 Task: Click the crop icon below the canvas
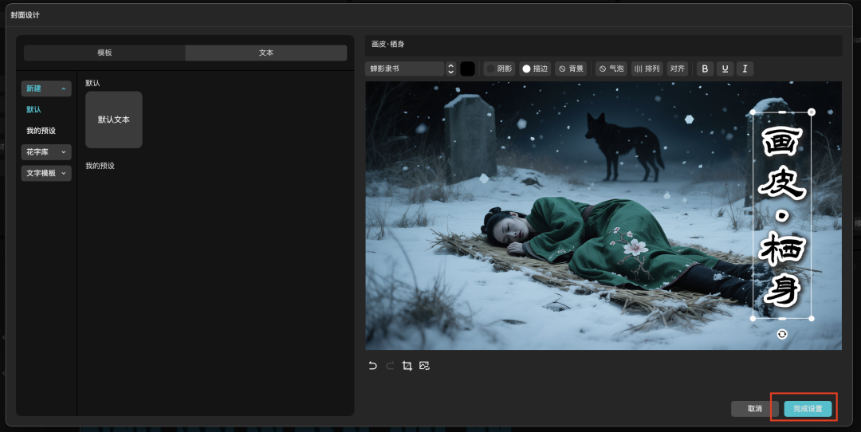pyautogui.click(x=407, y=366)
